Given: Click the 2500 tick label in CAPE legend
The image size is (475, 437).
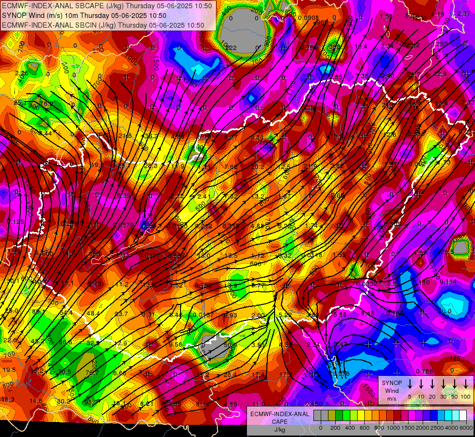Looking at the screenshot, I should coord(437,428).
